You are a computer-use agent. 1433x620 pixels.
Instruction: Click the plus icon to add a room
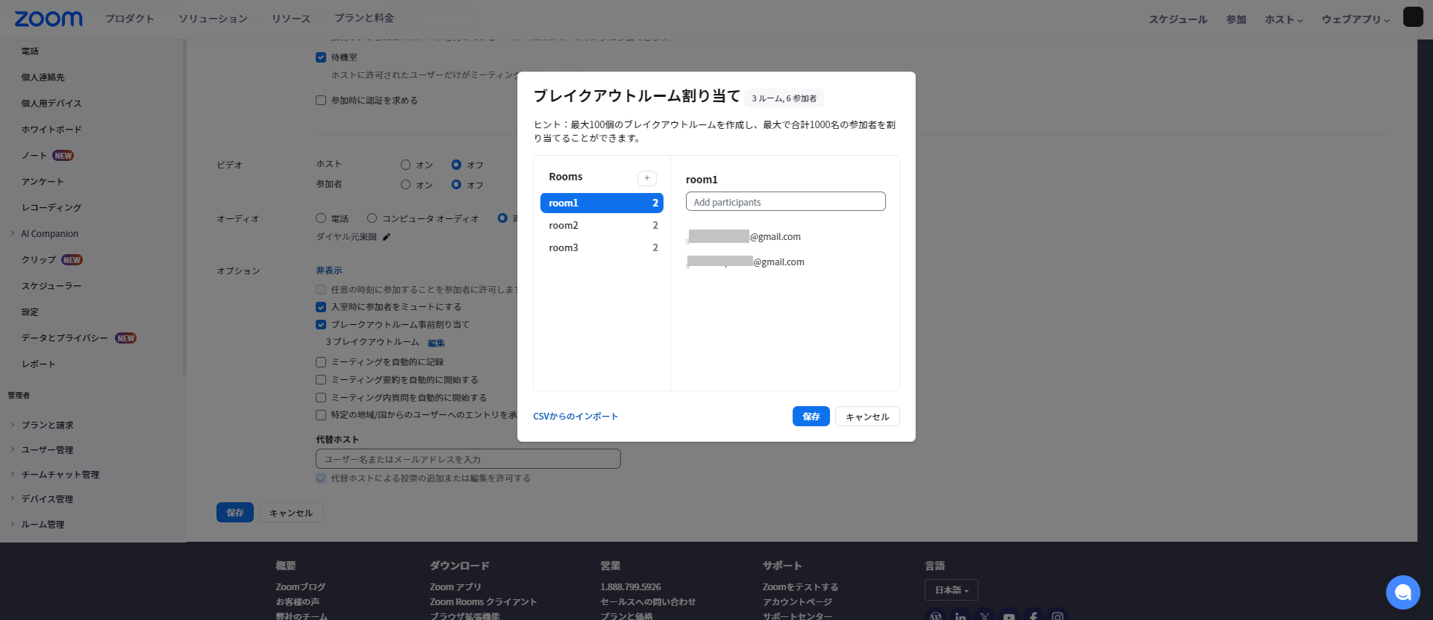click(646, 178)
